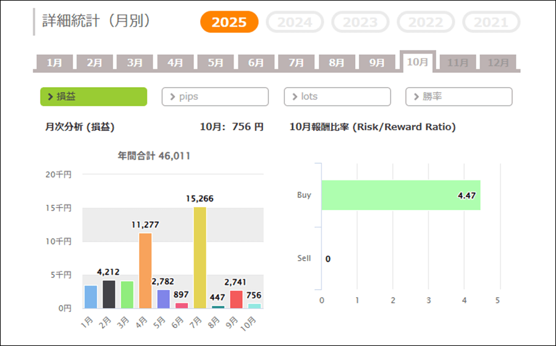Click the purple 5月 bar showing 2,782
The height and width of the screenshot is (346, 556).
[164, 299]
